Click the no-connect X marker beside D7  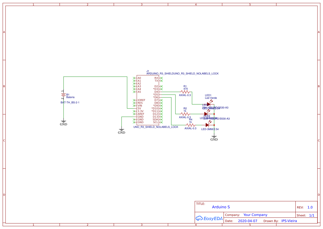pyautogui.click(x=161, y=100)
